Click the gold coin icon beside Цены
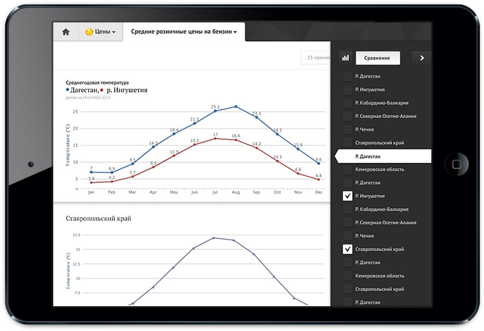484x331 pixels. (x=89, y=32)
